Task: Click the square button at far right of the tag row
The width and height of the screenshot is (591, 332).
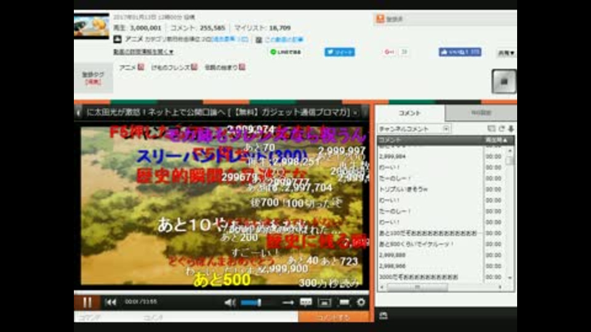Action: [x=504, y=81]
